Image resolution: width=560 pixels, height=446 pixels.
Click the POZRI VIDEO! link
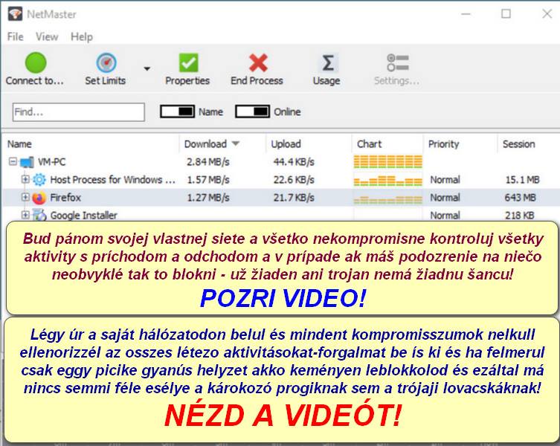pos(283,298)
